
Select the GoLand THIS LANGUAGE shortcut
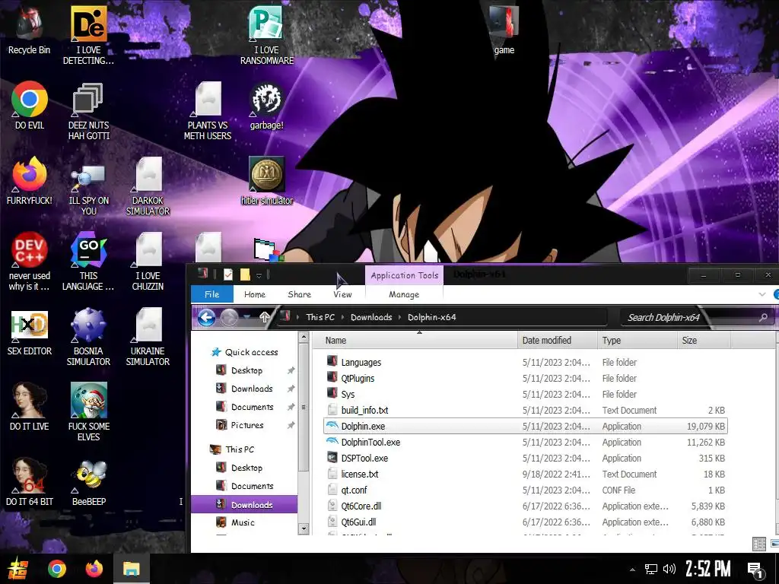click(x=88, y=262)
